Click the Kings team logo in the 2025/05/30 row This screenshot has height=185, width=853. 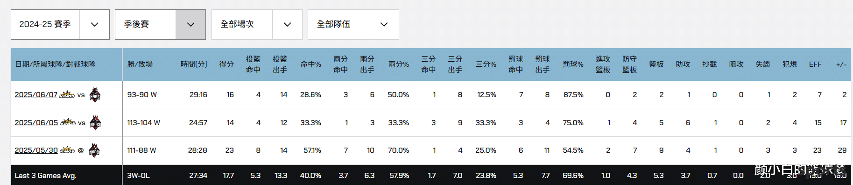67,150
